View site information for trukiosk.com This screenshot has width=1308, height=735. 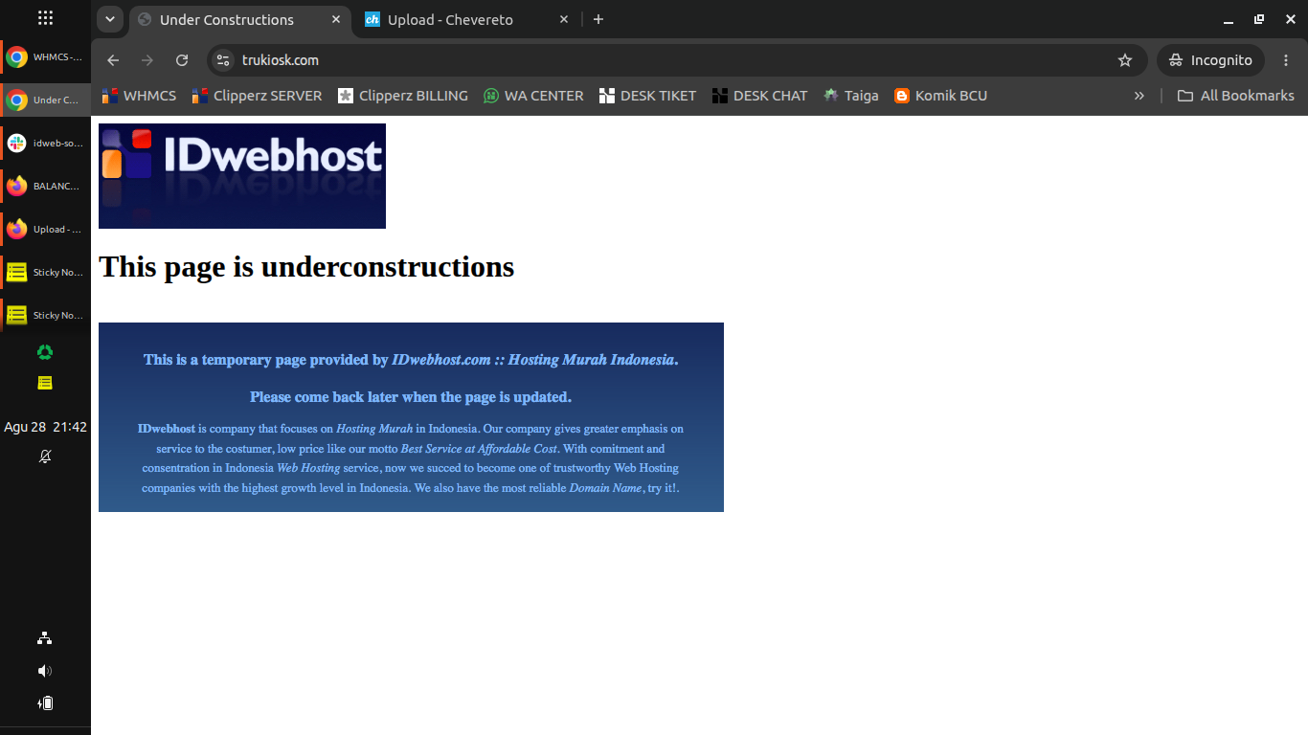[222, 60]
